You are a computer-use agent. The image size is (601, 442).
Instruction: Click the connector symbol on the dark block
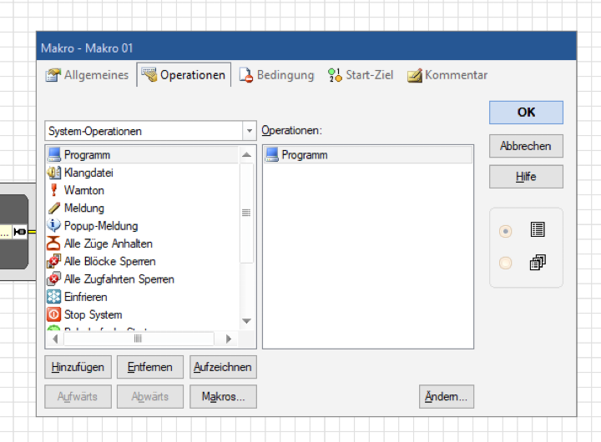tap(19, 232)
